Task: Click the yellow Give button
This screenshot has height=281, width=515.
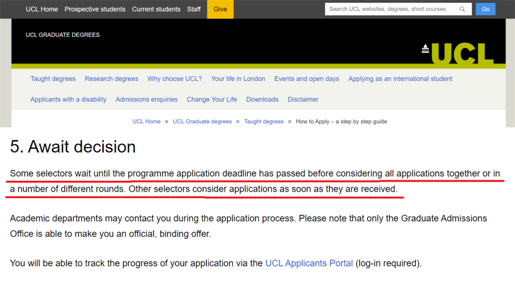Action: click(220, 9)
